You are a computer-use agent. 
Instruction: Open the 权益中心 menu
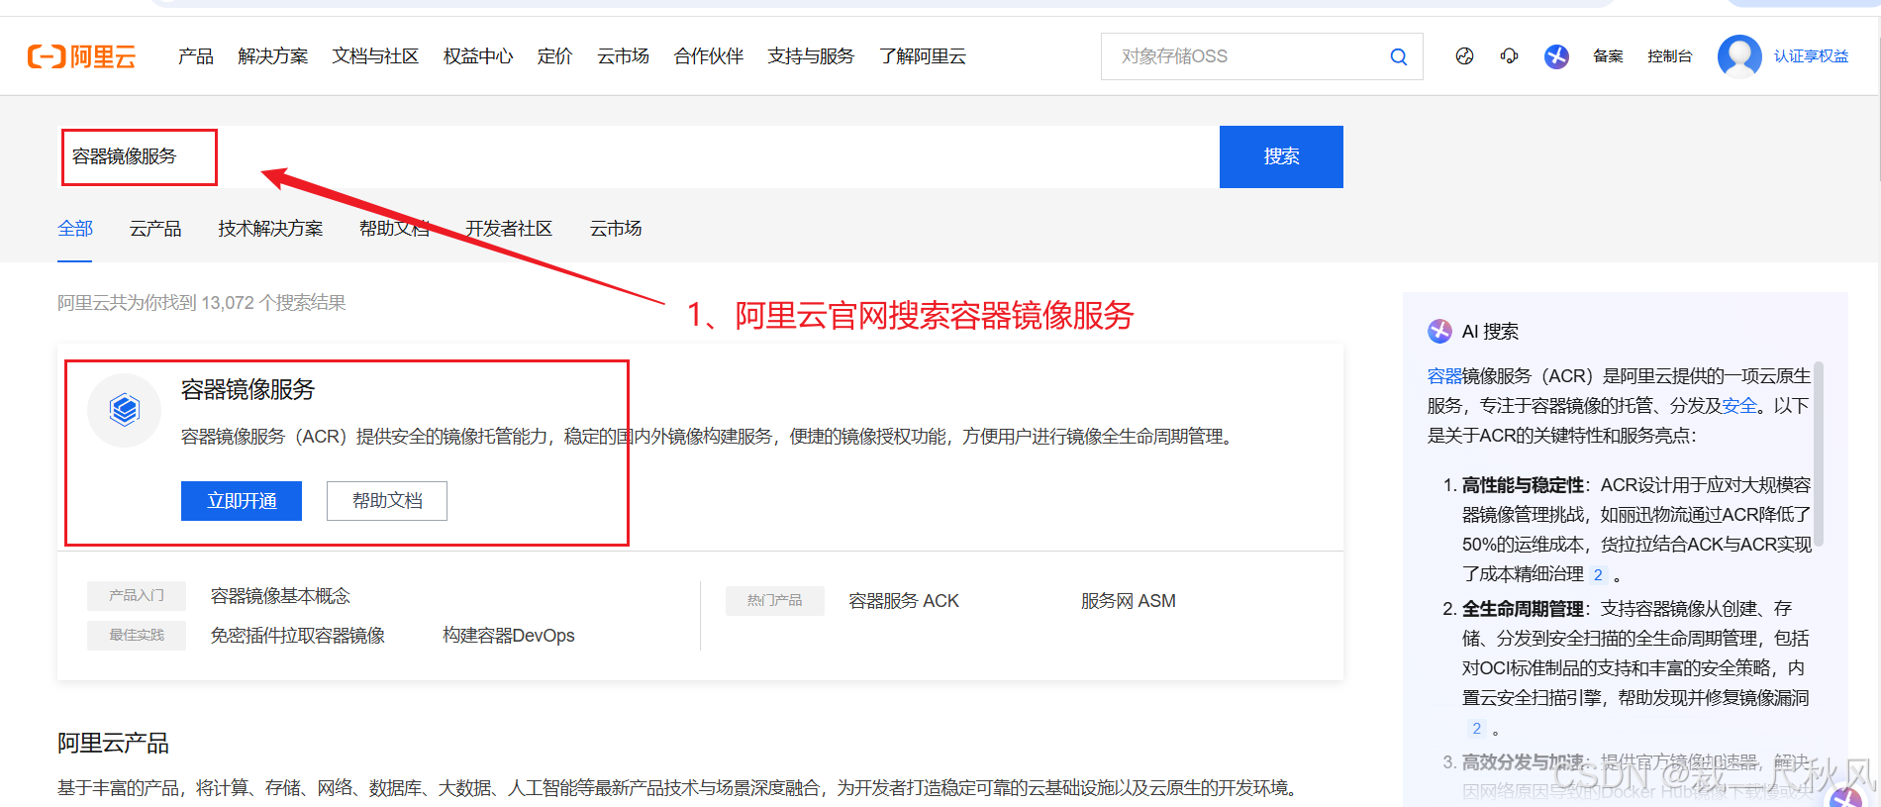point(478,56)
